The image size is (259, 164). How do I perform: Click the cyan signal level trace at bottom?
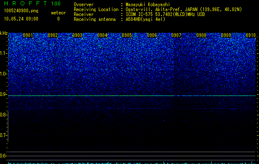click(132, 163)
